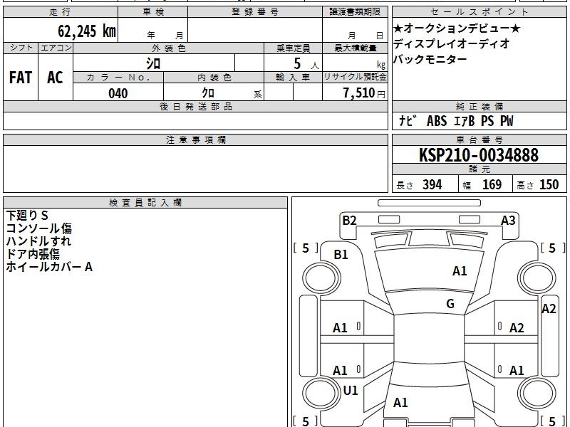Click the PW equipment entry
This screenshot has height=427, width=570.
coord(507,121)
